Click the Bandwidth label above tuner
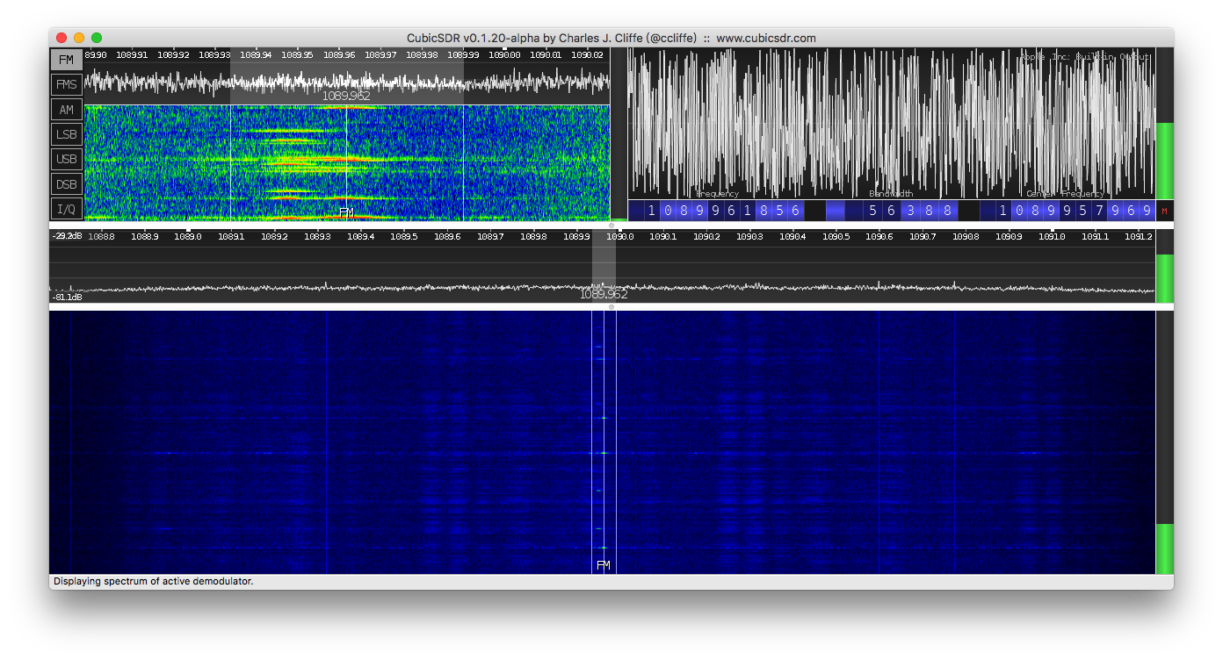 click(x=891, y=194)
